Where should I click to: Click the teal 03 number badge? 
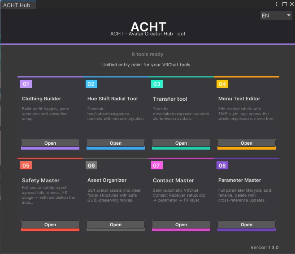[x=157, y=84]
